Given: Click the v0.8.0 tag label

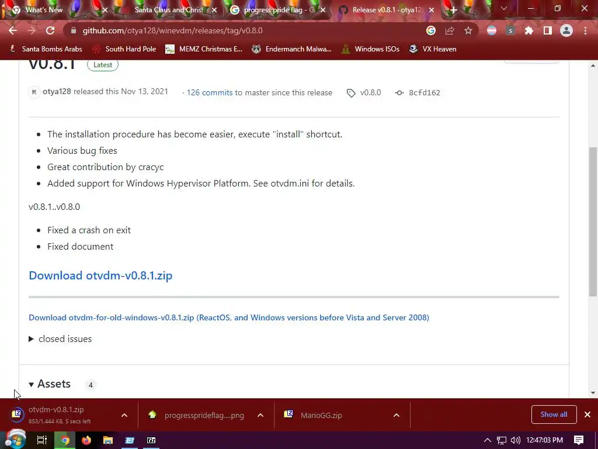Looking at the screenshot, I should click(x=370, y=92).
